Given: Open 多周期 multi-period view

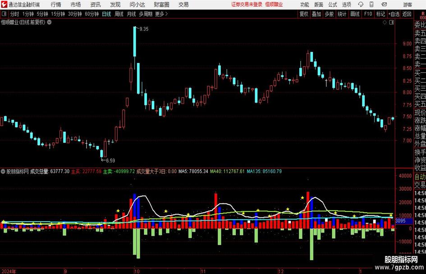Looking at the screenshot, I should click(x=146, y=14).
